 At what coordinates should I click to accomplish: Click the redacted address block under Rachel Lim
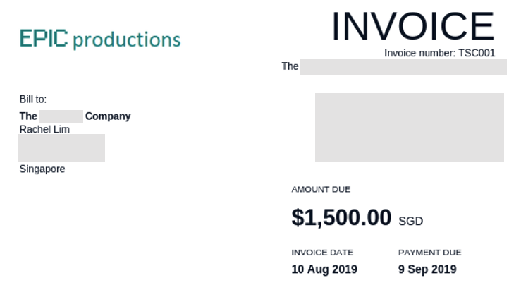point(61,148)
